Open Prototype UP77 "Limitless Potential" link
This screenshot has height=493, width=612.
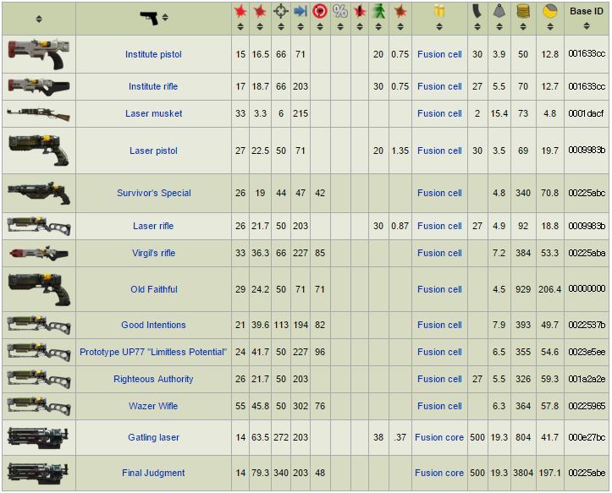[x=153, y=352]
